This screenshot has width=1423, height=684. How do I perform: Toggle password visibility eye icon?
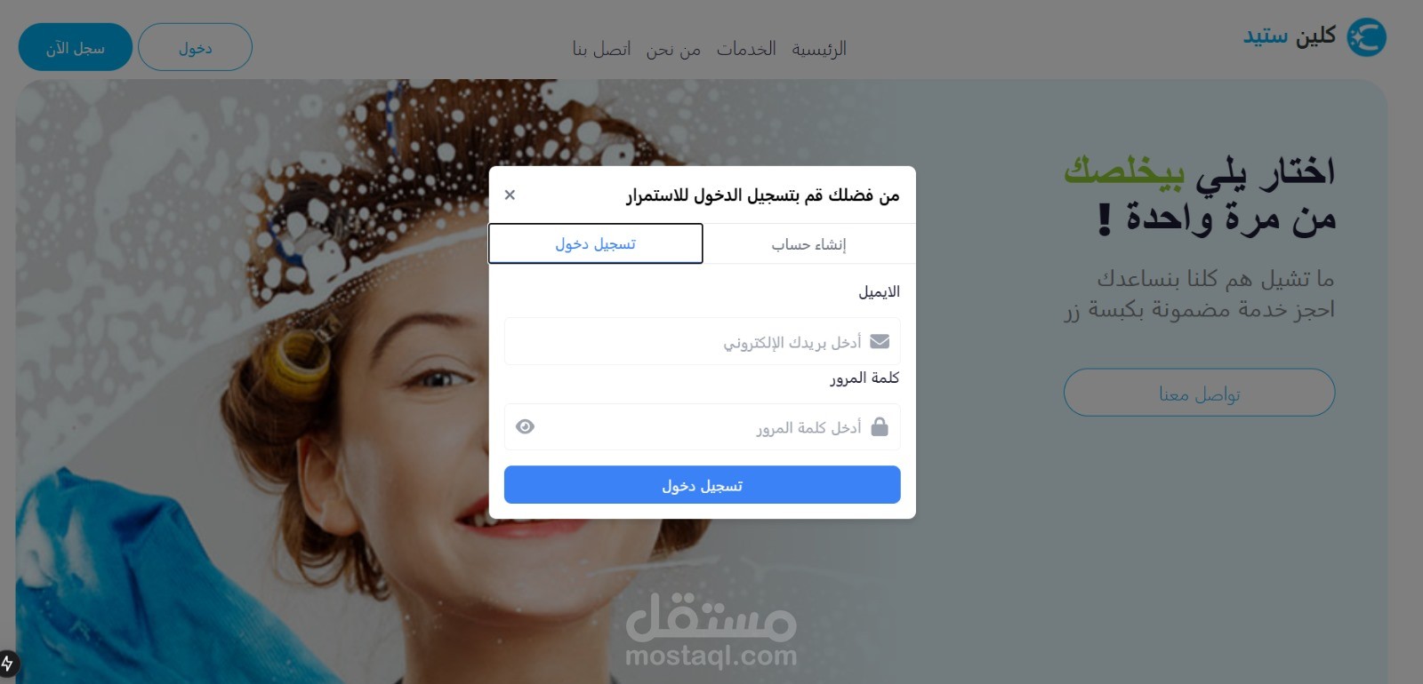[525, 426]
